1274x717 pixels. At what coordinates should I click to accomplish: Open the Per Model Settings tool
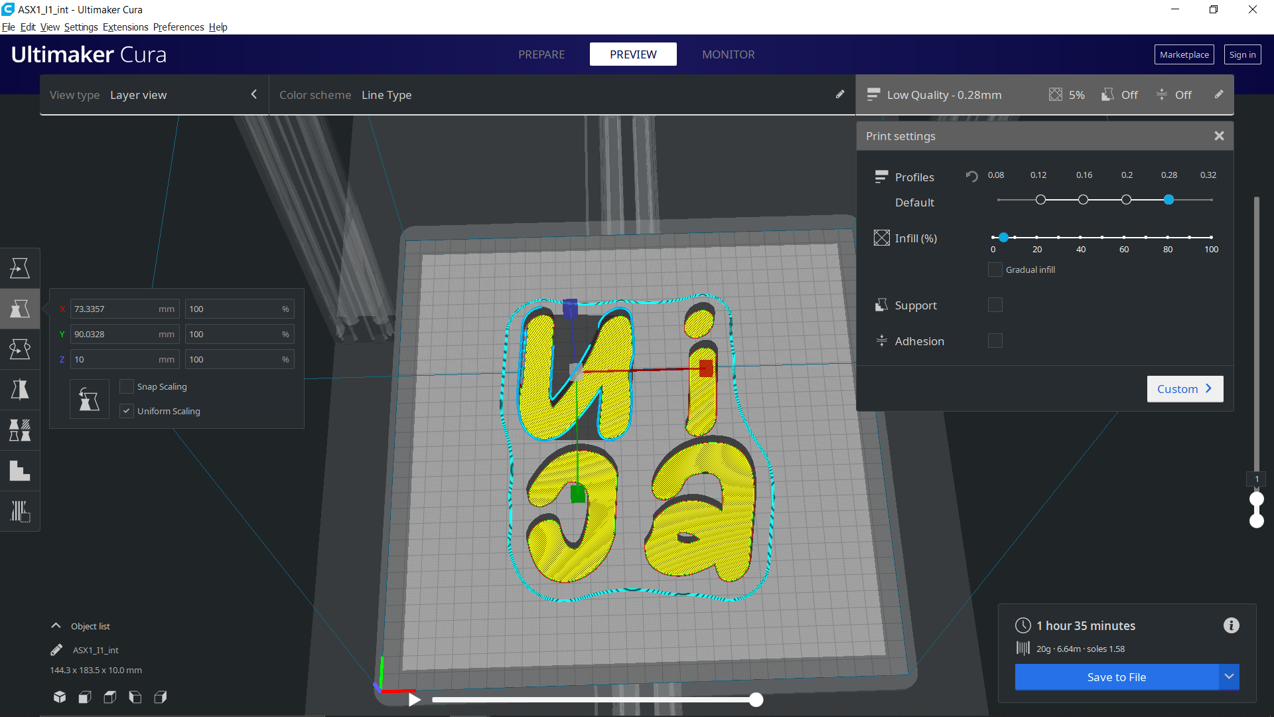(20, 430)
